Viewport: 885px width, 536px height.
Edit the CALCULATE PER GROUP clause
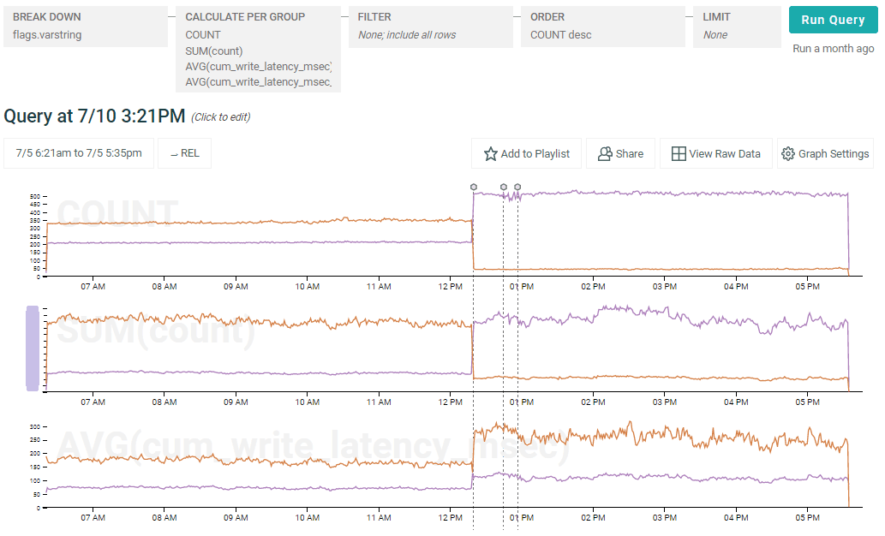pyautogui.click(x=258, y=50)
